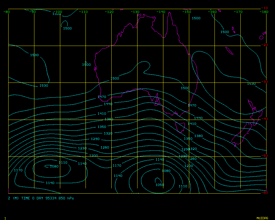
Task: Select the 'Z (M) TIME 0 DAY 95334 850 hPa' caption
Action: (x=41, y=198)
